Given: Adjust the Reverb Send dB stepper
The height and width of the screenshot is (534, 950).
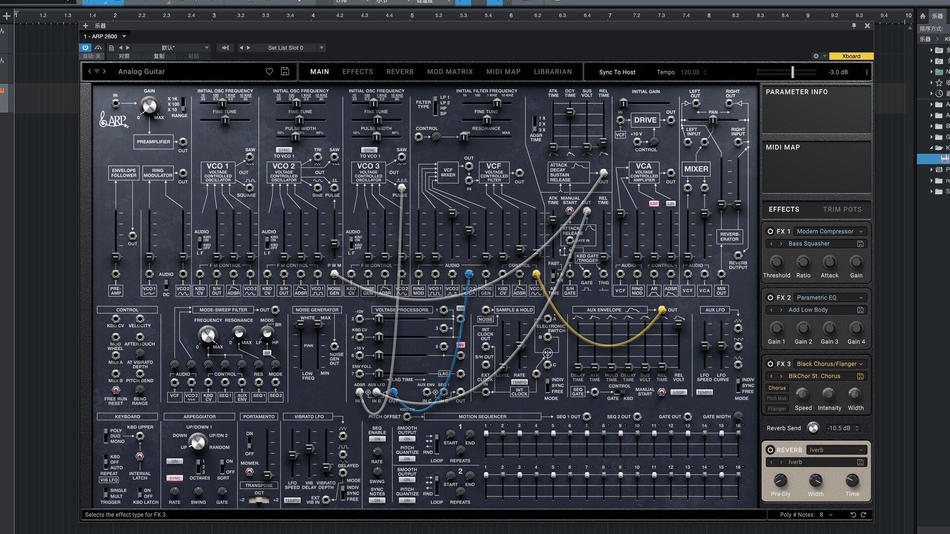Looking at the screenshot, I should click(x=857, y=428).
